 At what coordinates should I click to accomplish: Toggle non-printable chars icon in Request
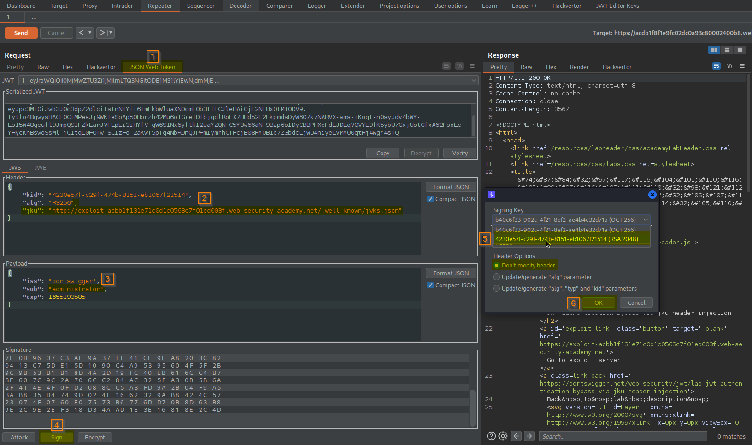click(459, 66)
